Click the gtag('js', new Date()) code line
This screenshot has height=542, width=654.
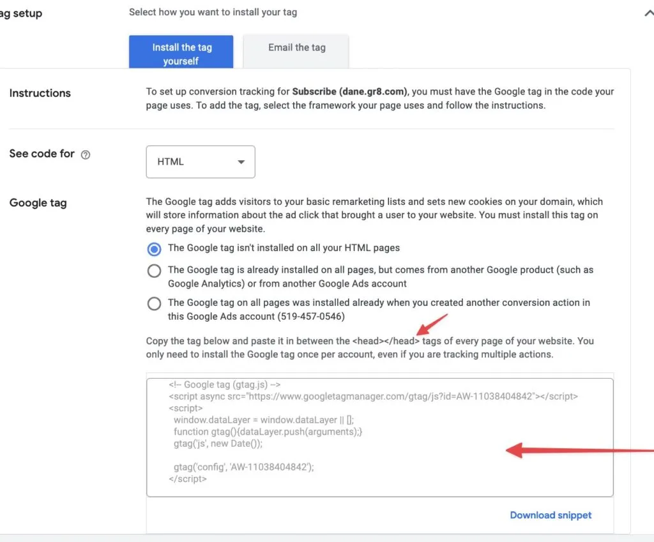click(218, 444)
